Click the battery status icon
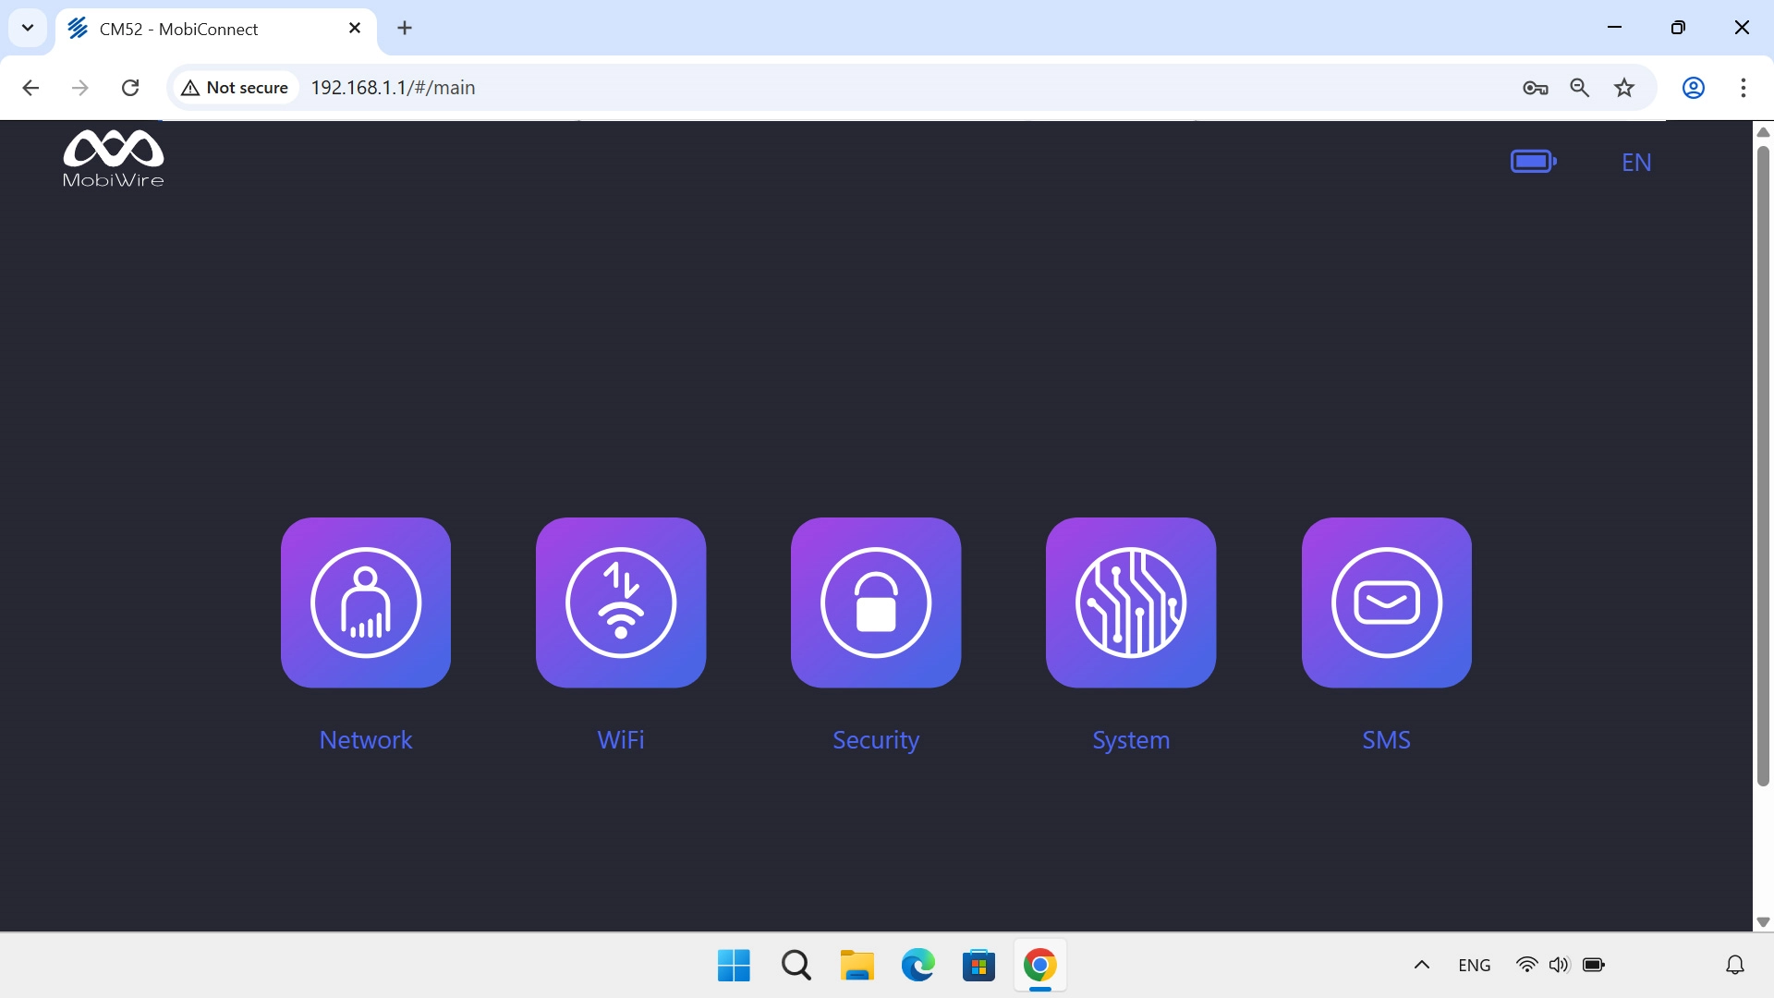 [1533, 162]
